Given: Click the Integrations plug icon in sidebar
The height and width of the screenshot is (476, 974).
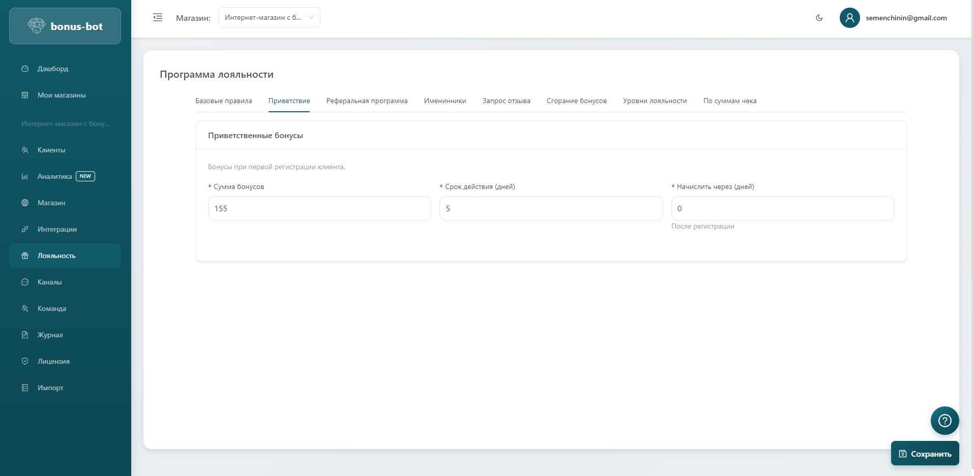Looking at the screenshot, I should tap(25, 229).
